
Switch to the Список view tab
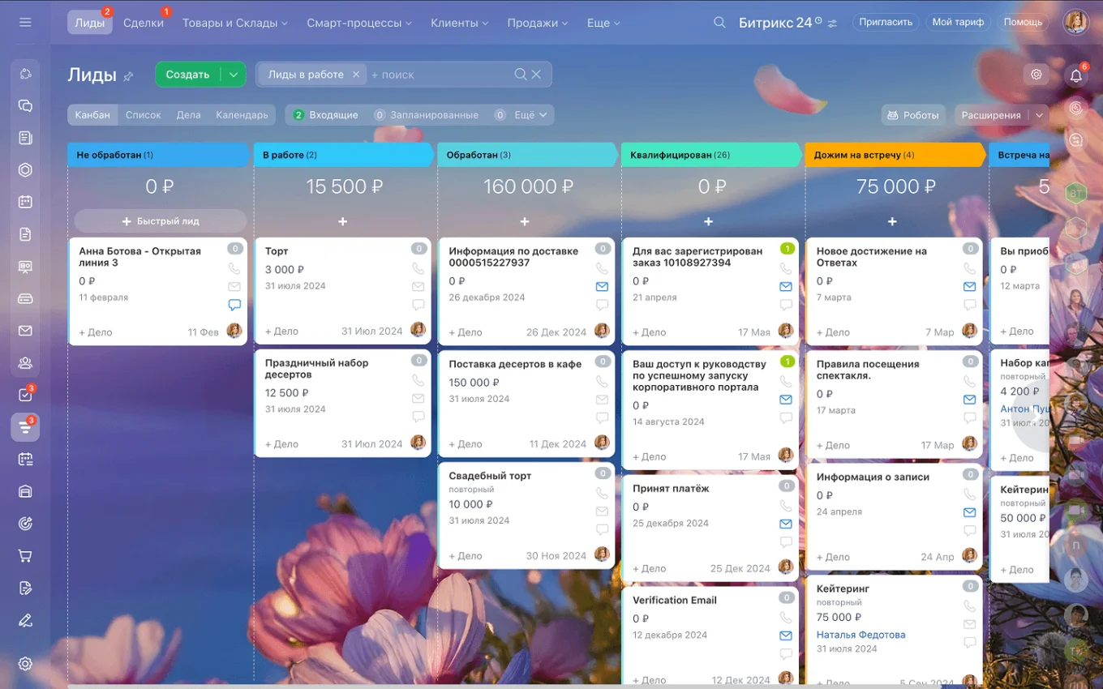tap(144, 115)
